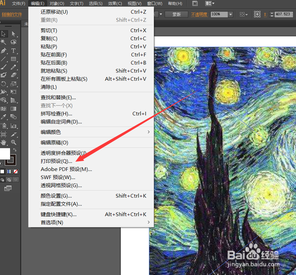
Task: Select the Paintbrush tool
Action: point(3,67)
